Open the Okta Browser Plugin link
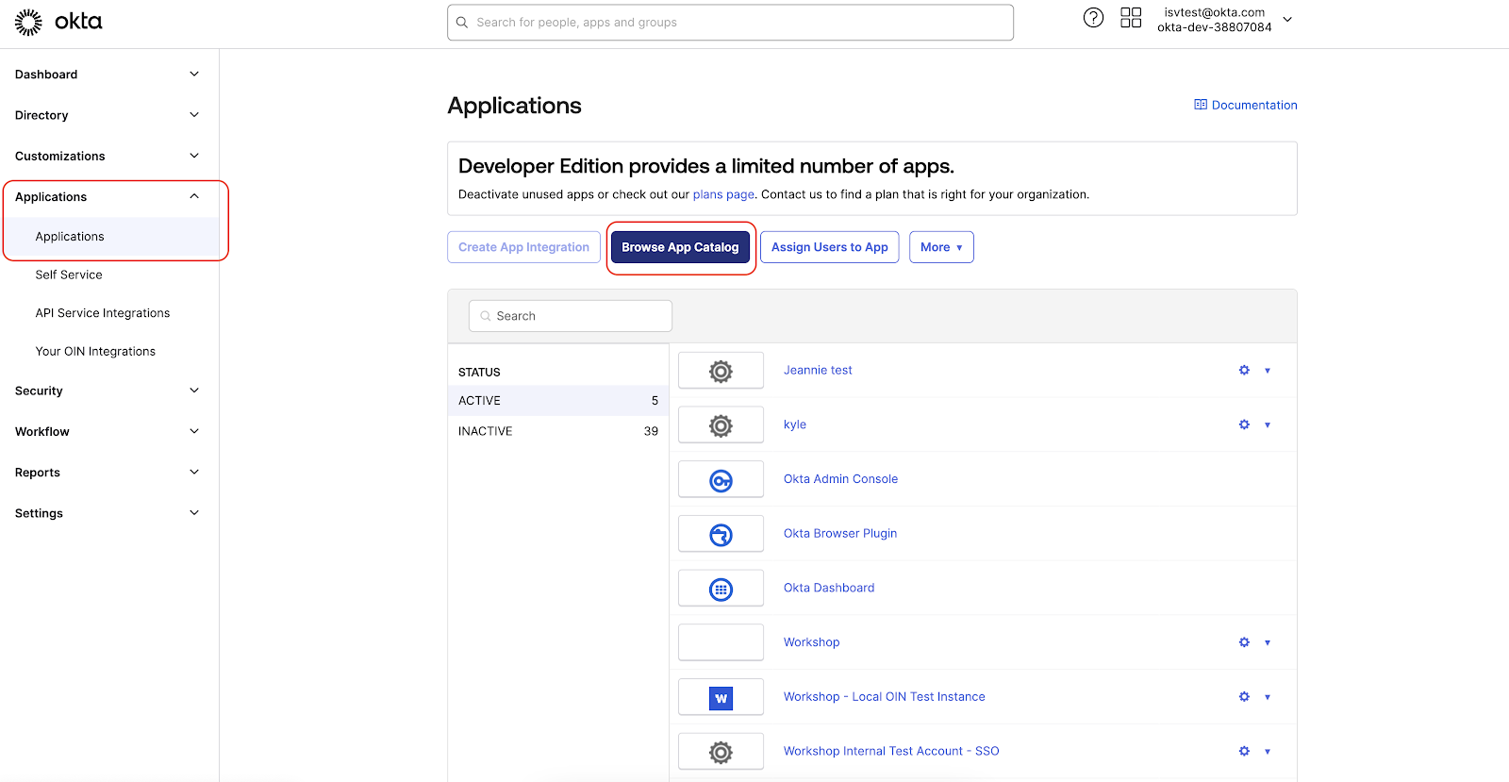Image resolution: width=1509 pixels, height=782 pixels. point(840,533)
